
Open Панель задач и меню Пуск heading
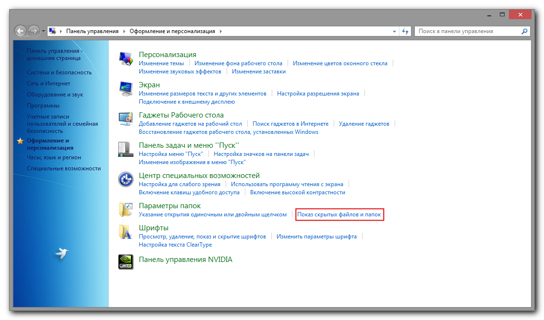tap(189, 146)
